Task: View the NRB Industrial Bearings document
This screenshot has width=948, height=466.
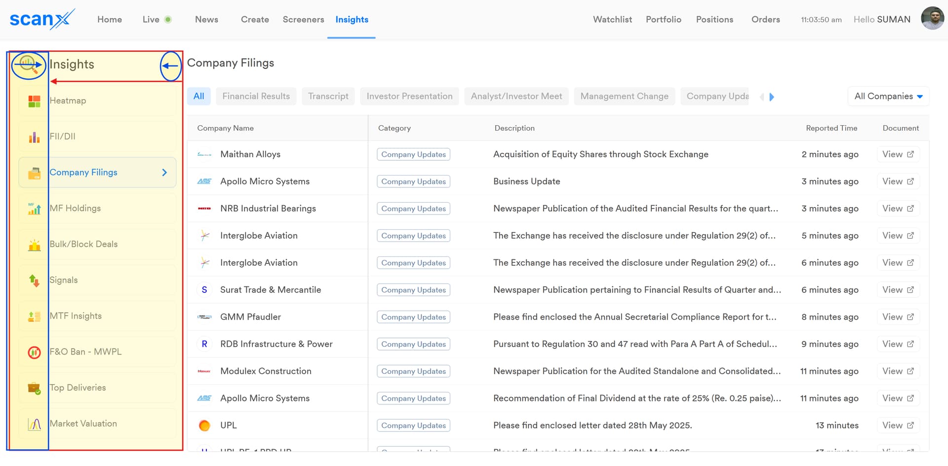Action: tap(898, 209)
